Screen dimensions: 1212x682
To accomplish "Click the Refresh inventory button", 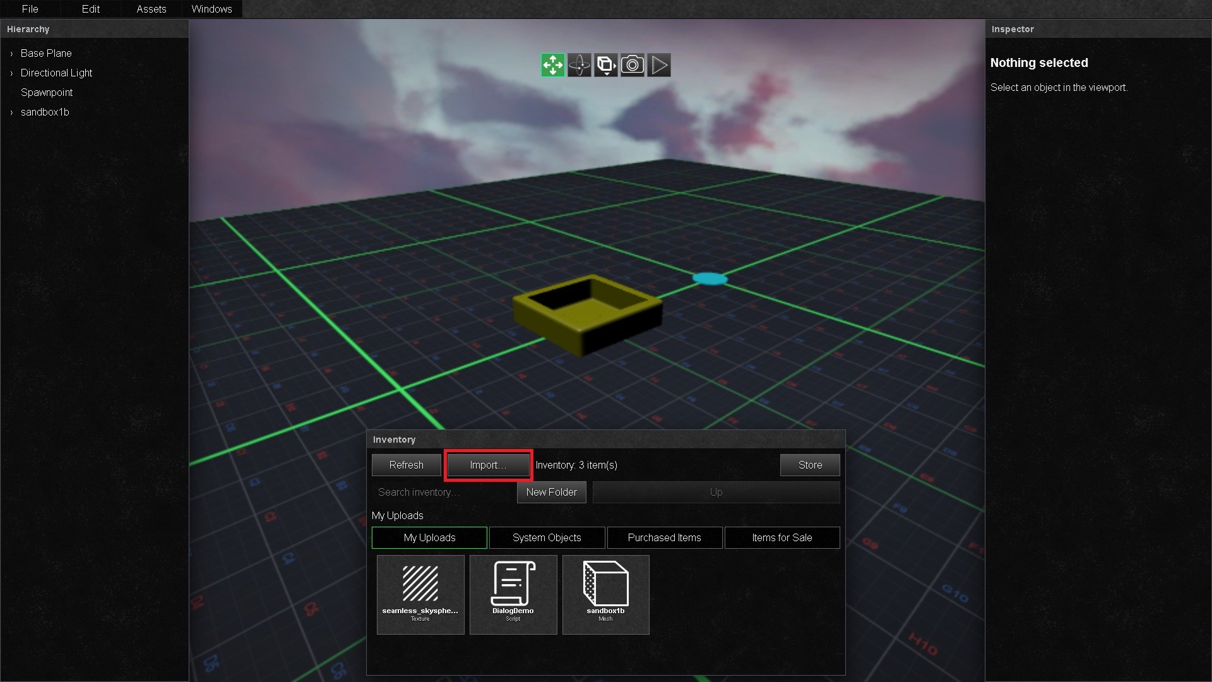I will (x=407, y=465).
